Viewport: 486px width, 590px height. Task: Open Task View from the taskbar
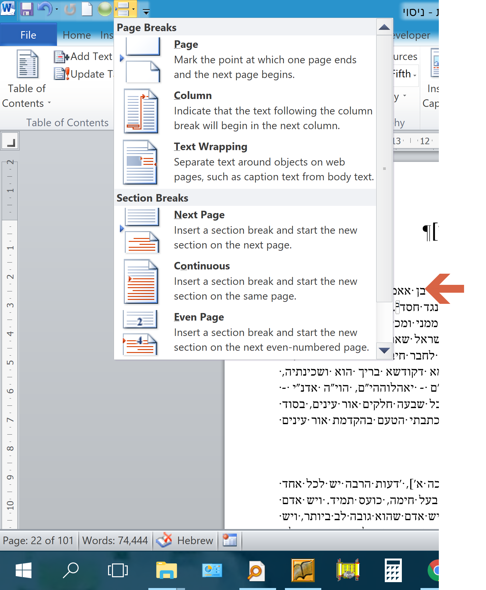tap(118, 570)
